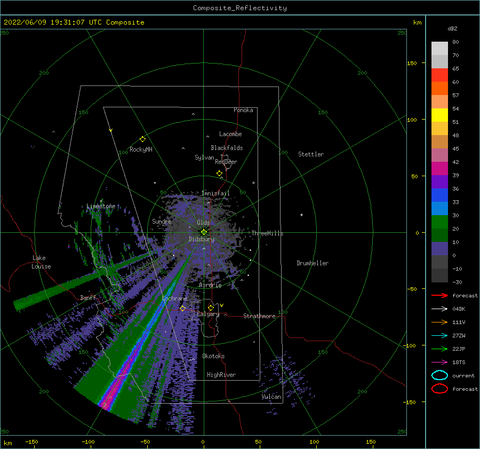Viewport: 480px width, 449px height.
Task: Click the Airdrie label
Action: pos(210,285)
